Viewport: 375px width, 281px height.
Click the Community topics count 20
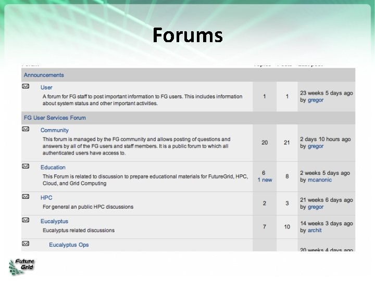[265, 143]
